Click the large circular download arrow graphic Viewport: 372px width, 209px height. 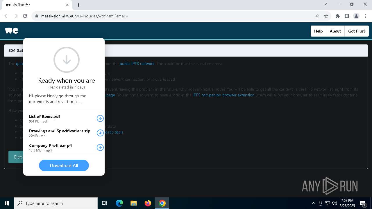click(x=67, y=60)
